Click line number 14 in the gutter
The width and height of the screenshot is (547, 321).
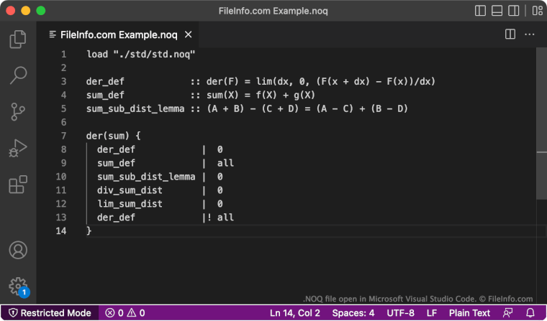[x=61, y=231]
